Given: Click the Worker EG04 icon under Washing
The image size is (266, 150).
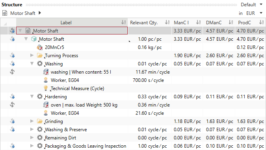Looking at the screenshot, I should (x=46, y=80).
